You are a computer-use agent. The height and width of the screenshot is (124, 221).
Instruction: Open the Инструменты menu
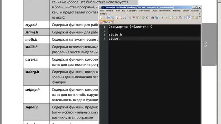pyautogui.click(x=165, y=11)
